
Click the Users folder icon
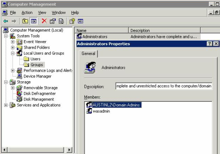point(26,59)
